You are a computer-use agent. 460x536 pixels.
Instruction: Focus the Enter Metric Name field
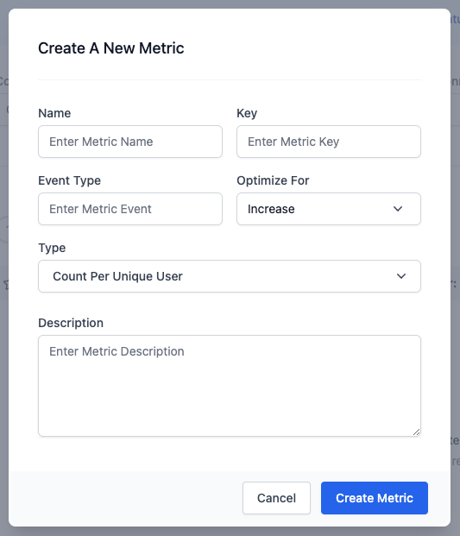130,142
